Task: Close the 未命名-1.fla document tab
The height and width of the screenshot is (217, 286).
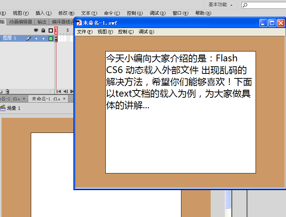Action: click(x=64, y=98)
